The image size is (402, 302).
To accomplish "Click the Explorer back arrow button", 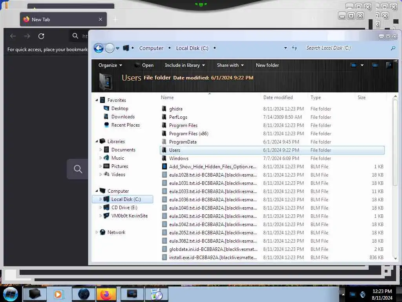I will (99, 48).
